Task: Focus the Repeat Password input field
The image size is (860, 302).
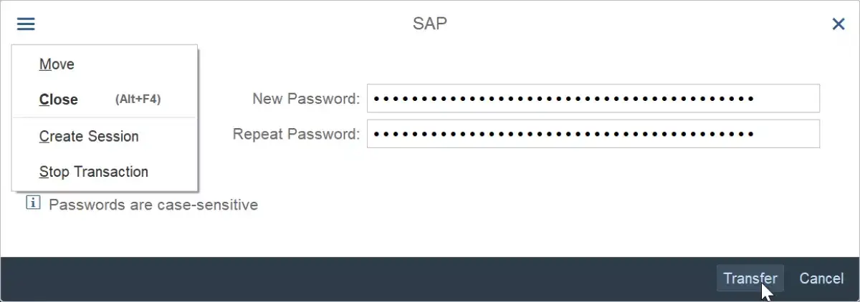Action: click(593, 134)
